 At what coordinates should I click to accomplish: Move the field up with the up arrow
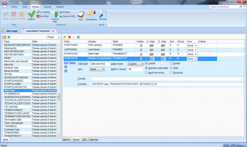(66, 67)
